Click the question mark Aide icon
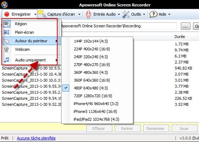This screenshot has width=199, height=142. pyautogui.click(x=153, y=14)
